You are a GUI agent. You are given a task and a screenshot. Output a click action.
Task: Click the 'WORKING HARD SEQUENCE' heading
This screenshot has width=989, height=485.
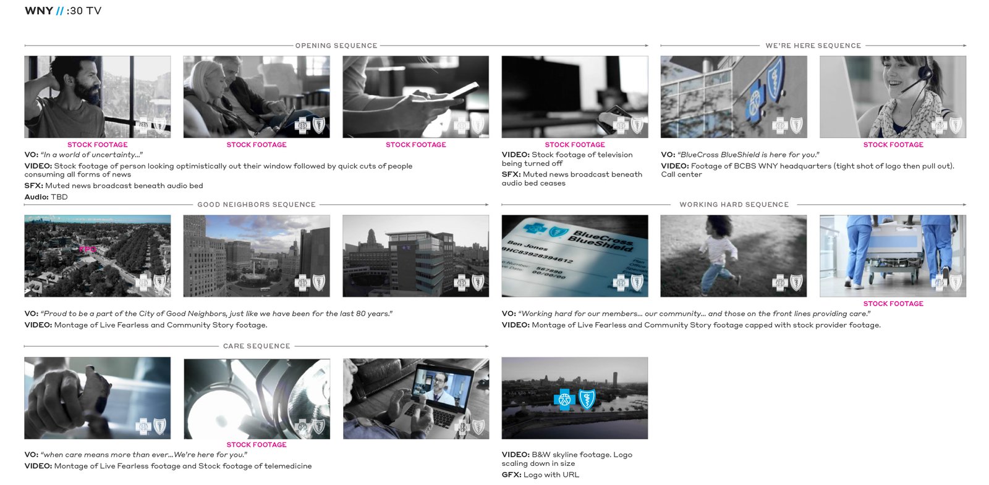(x=734, y=204)
